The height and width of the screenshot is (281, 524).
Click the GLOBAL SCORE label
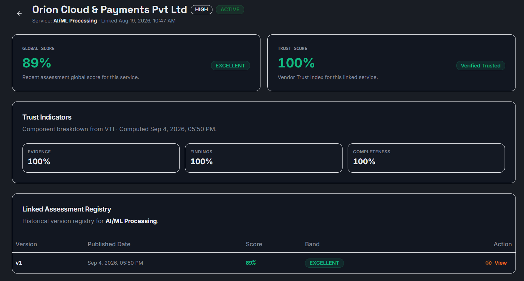[38, 48]
